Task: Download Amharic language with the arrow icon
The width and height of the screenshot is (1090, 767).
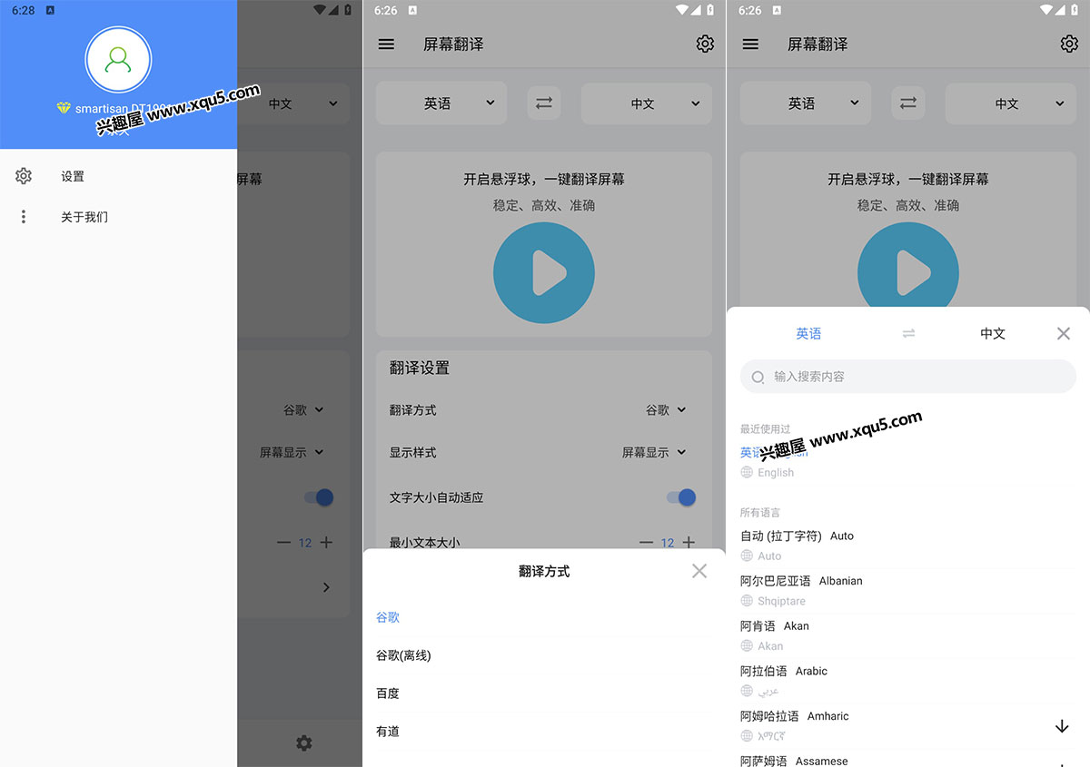Action: coord(1062,726)
